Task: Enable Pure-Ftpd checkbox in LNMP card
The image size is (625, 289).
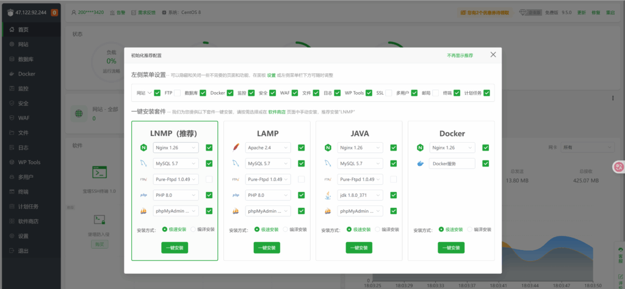Action: point(209,179)
